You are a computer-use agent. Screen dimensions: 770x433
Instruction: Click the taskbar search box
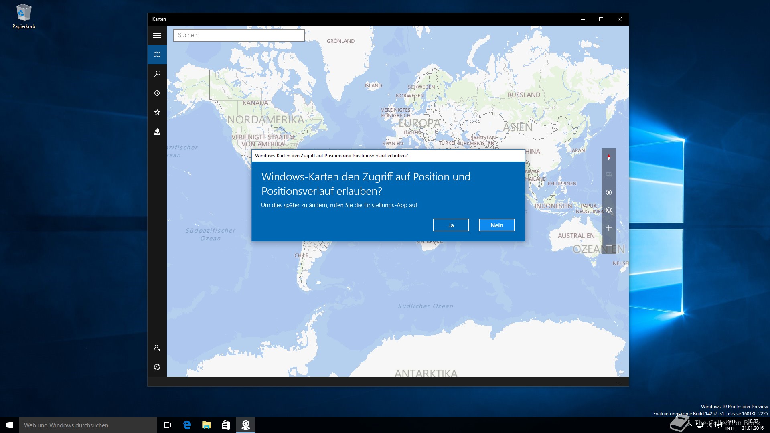tap(88, 425)
